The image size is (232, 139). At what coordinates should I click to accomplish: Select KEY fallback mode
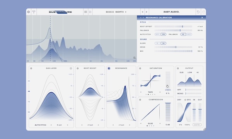pos(189,34)
